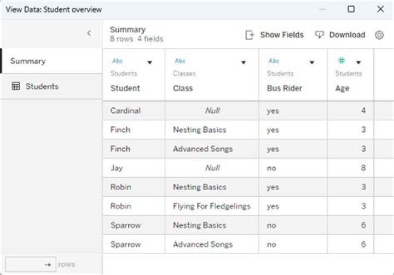Image resolution: width=394 pixels, height=275 pixels.
Task: Click the number type icon for Age
Action: pos(341,61)
